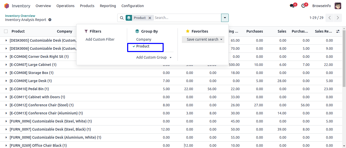Open the activities clock icon
Viewport: 346px width, 148px height.
pyautogui.click(x=303, y=6)
